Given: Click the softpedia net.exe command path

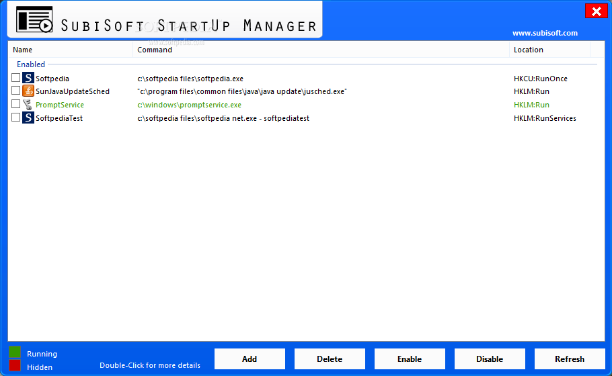Looking at the screenshot, I should tap(223, 118).
